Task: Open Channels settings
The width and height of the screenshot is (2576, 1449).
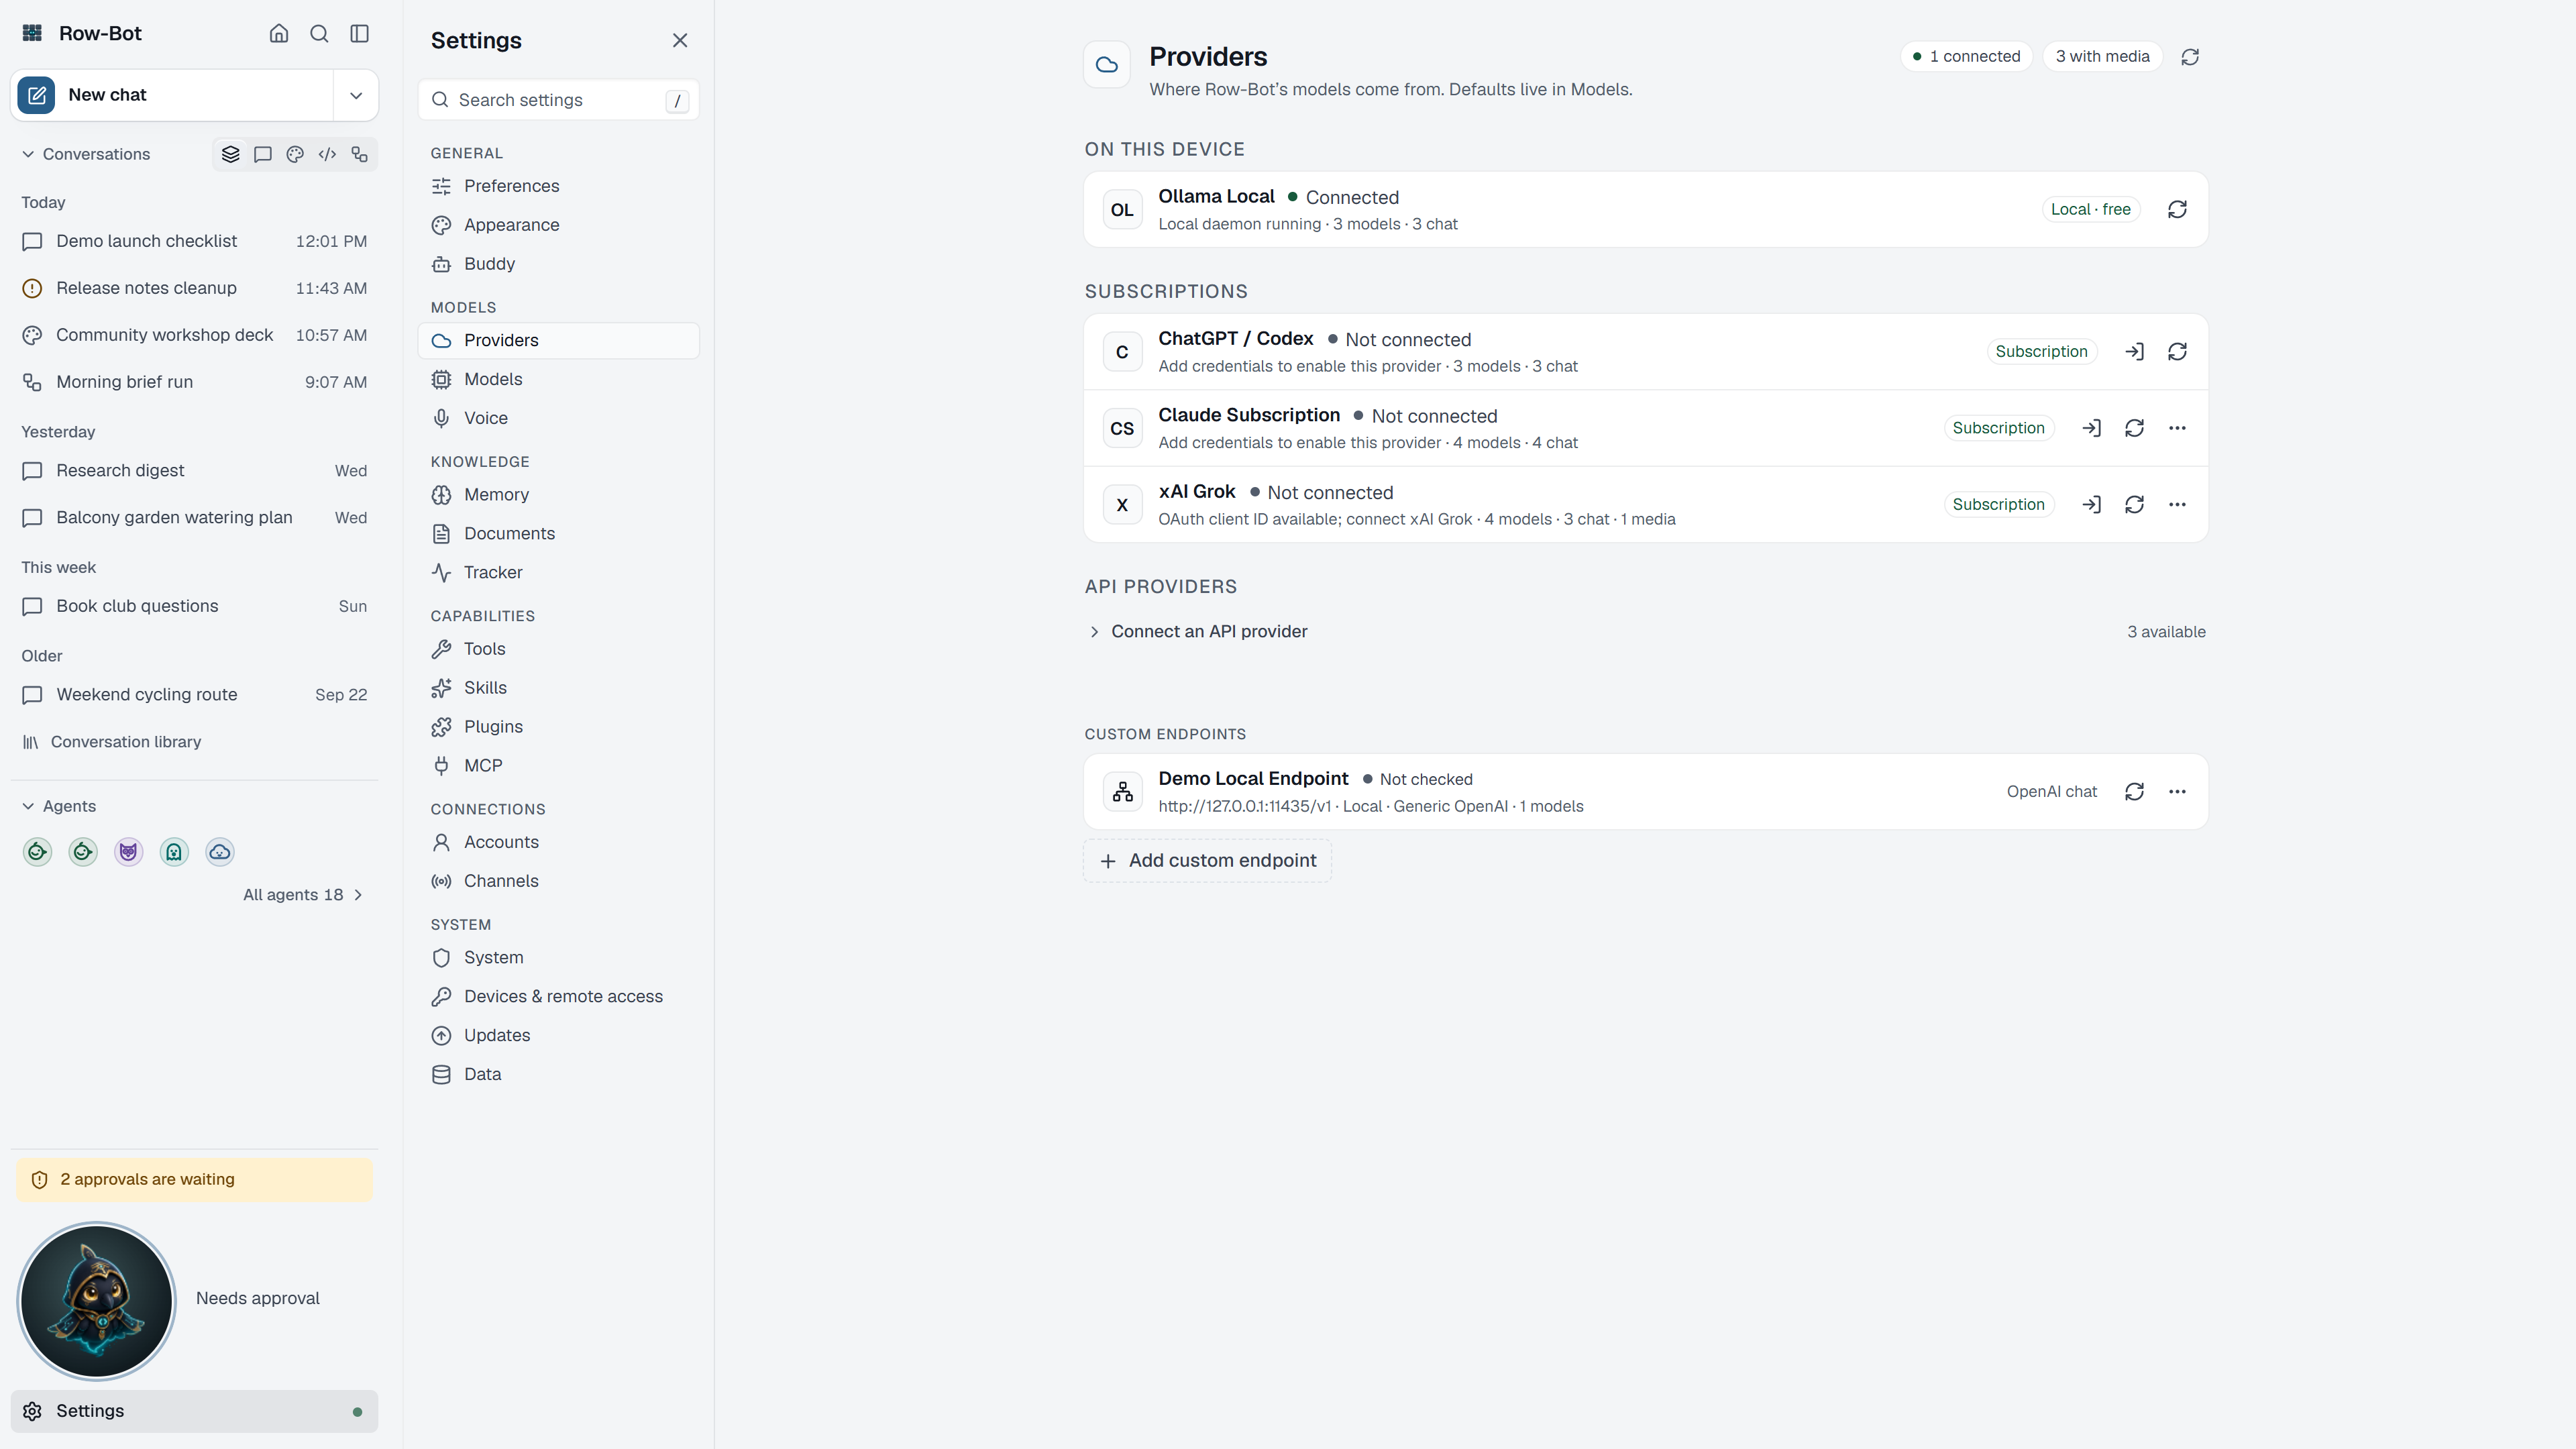Action: tap(558, 881)
